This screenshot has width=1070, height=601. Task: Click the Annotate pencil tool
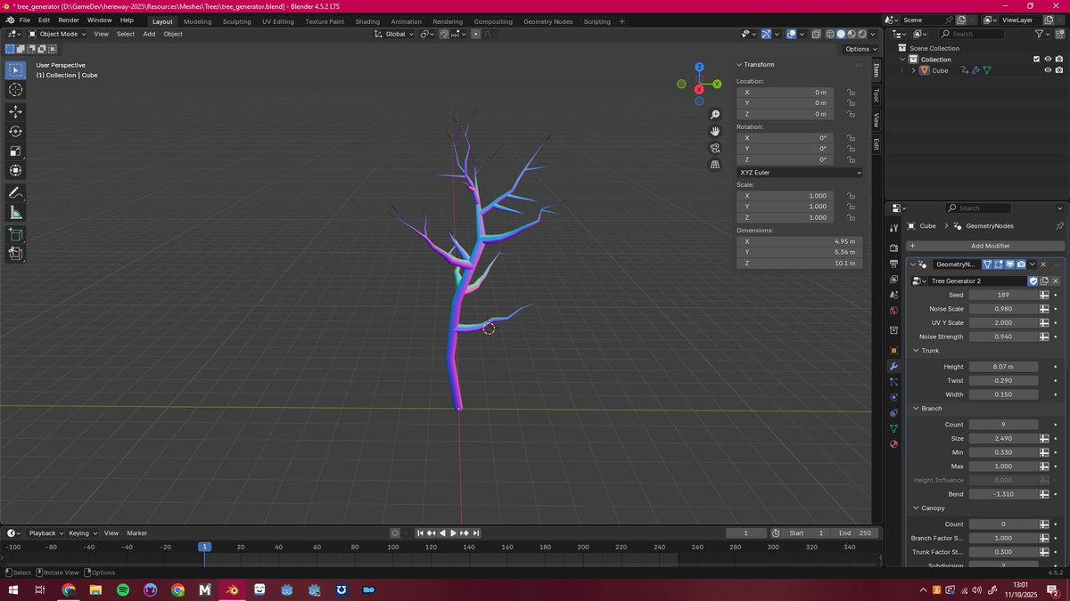click(15, 193)
